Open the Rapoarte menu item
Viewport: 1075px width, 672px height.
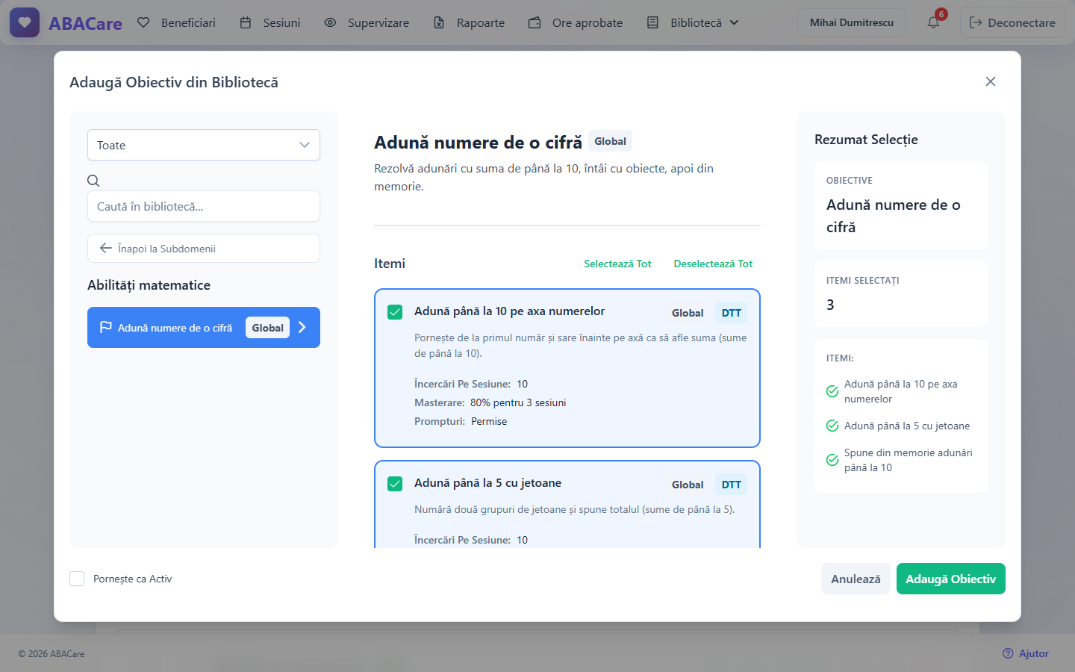(469, 22)
